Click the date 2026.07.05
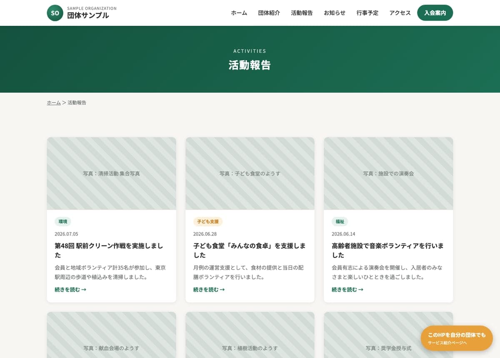The image size is (500, 358). [66, 234]
